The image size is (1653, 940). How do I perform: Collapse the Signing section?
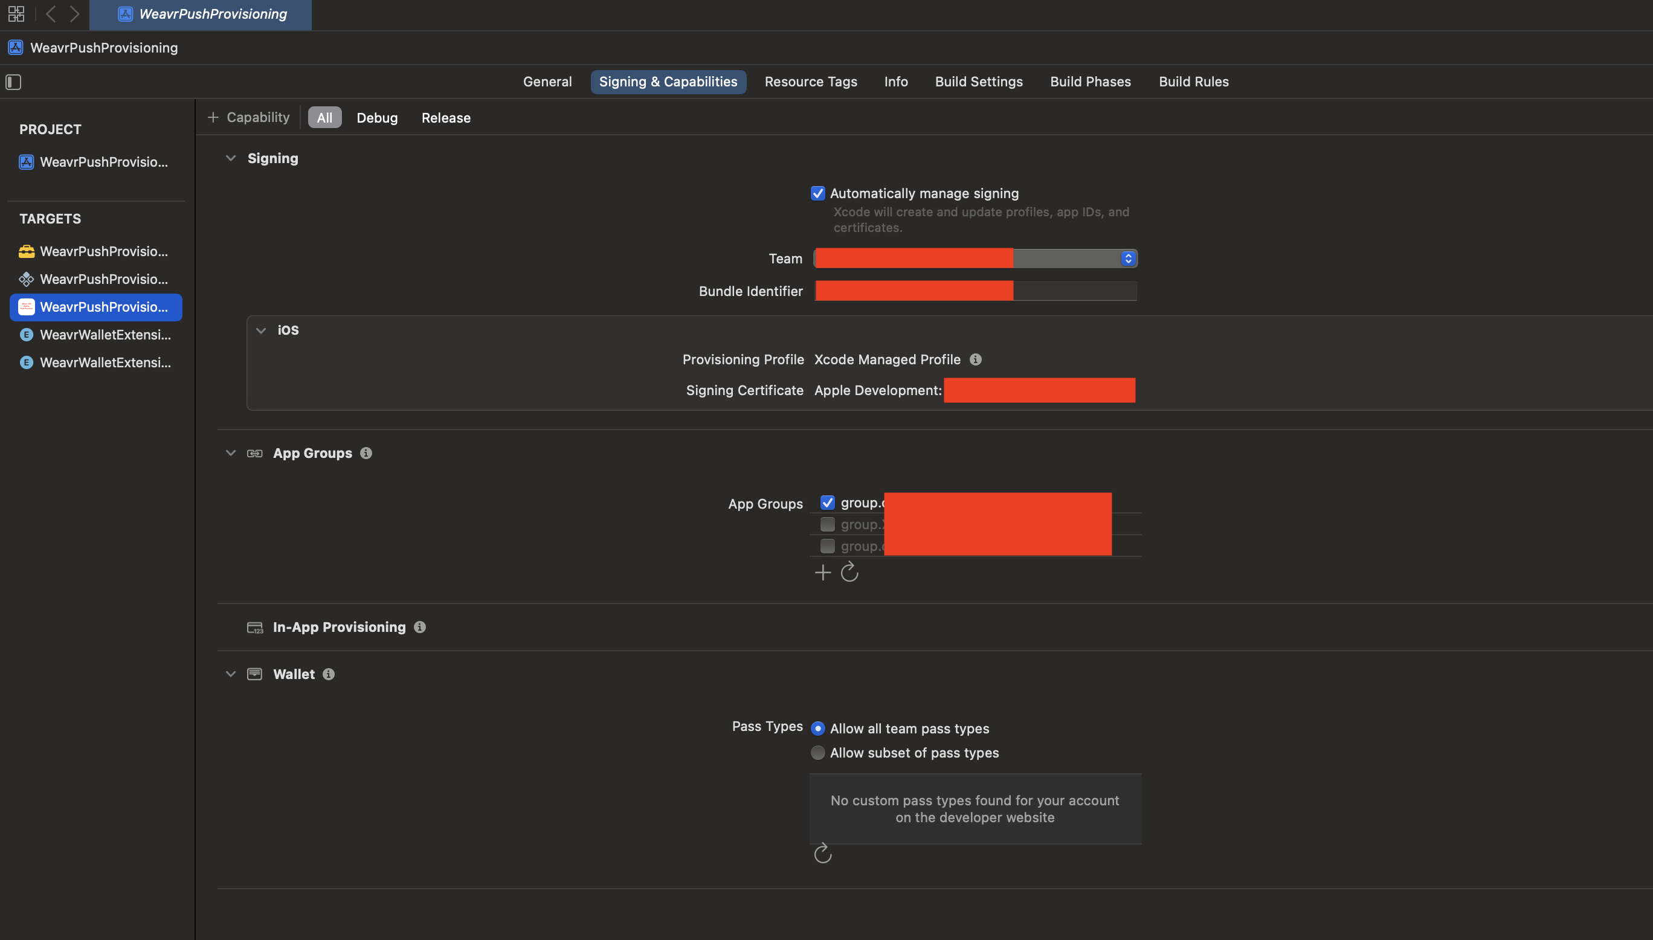coord(230,158)
